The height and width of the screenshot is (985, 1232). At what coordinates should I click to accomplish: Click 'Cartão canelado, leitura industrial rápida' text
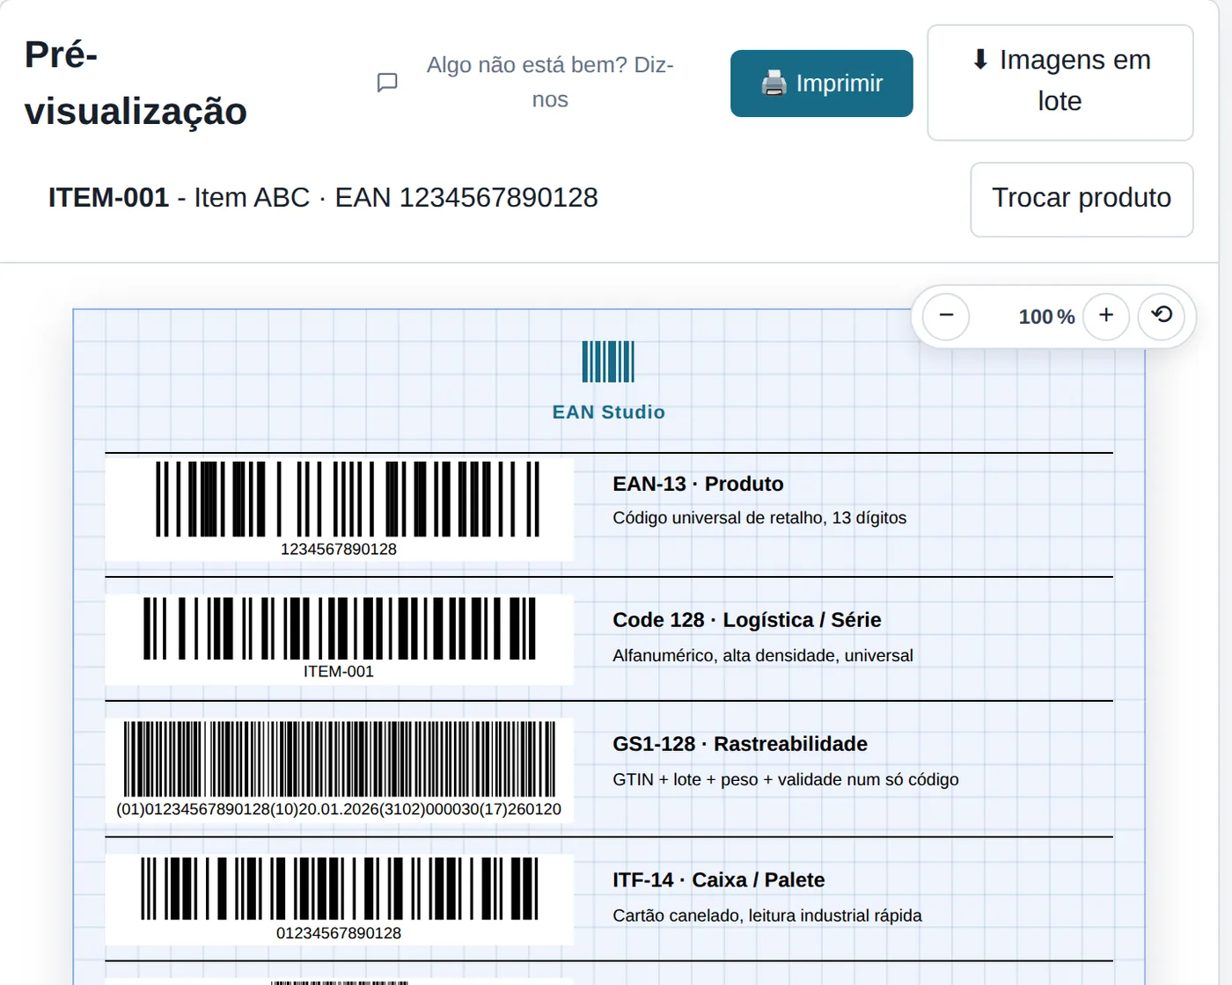(767, 916)
